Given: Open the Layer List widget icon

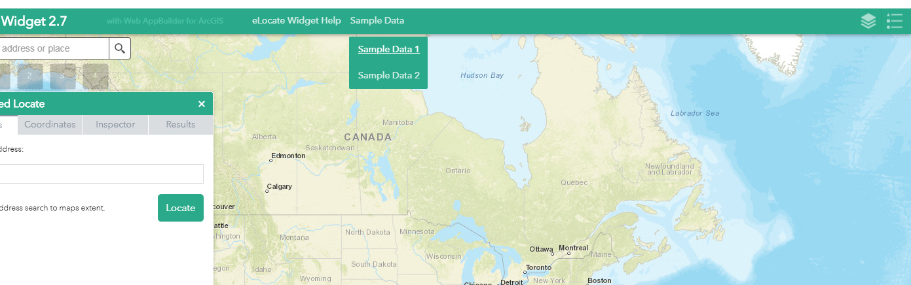Looking at the screenshot, I should point(868,21).
